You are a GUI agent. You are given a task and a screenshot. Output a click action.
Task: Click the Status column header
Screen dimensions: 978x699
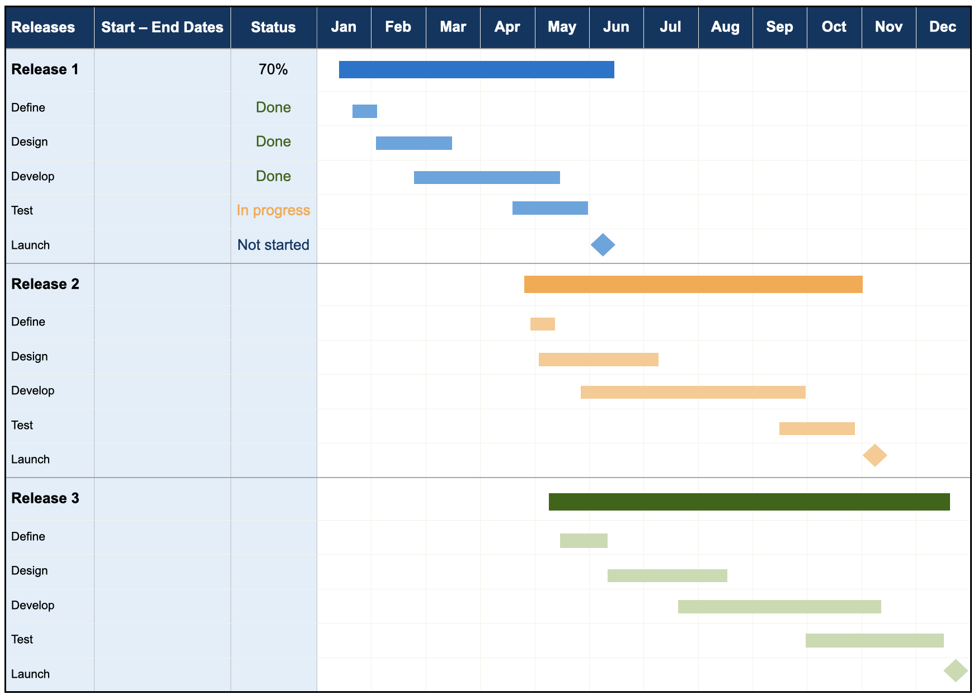pos(273,26)
